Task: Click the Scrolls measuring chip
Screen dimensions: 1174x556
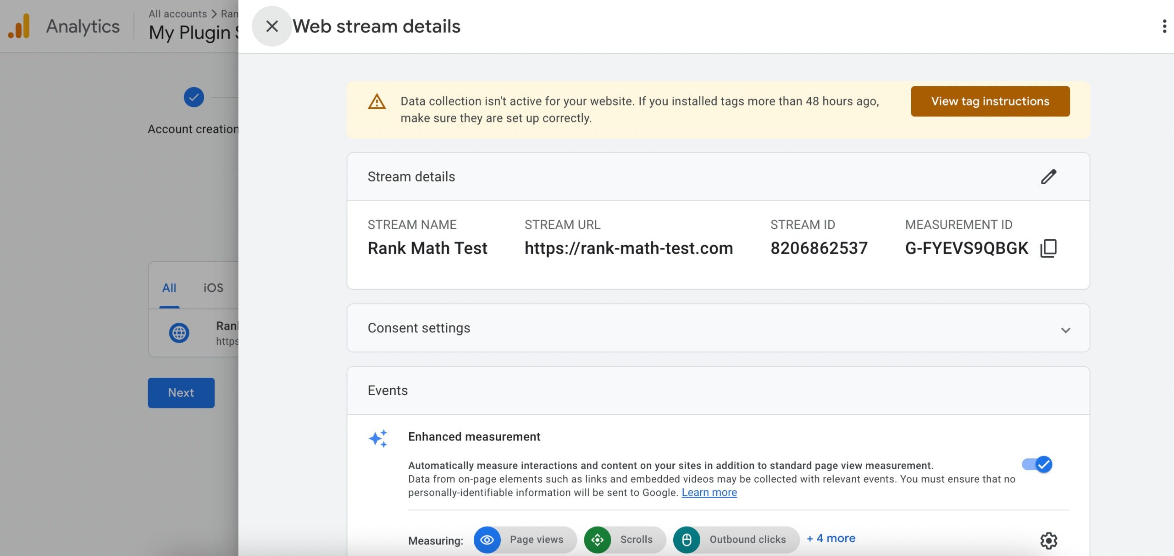Action: point(624,539)
